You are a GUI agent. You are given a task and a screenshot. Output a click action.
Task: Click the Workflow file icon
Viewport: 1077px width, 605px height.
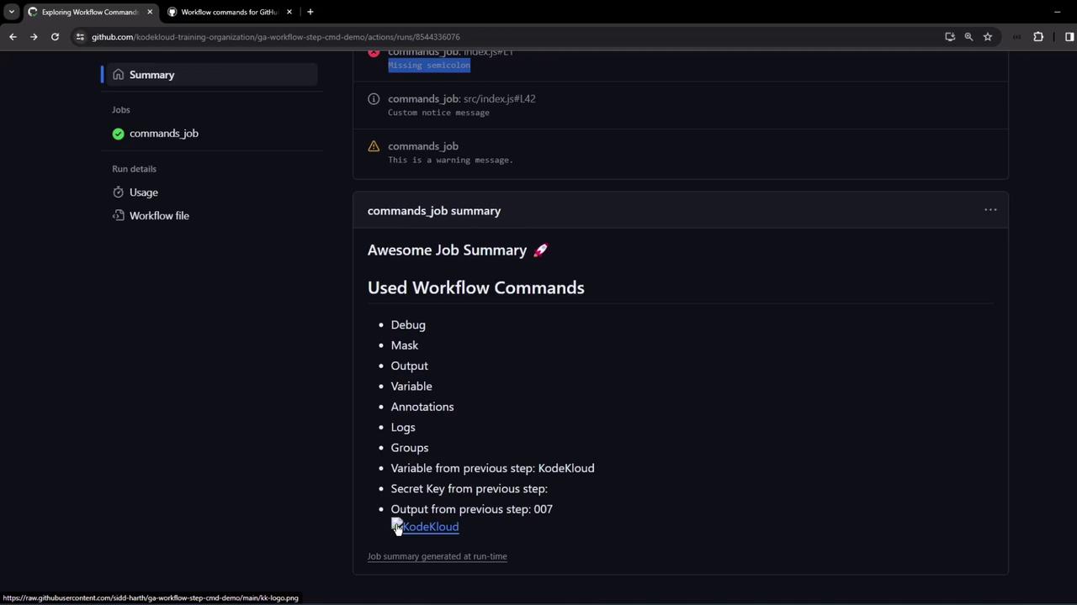(x=119, y=216)
